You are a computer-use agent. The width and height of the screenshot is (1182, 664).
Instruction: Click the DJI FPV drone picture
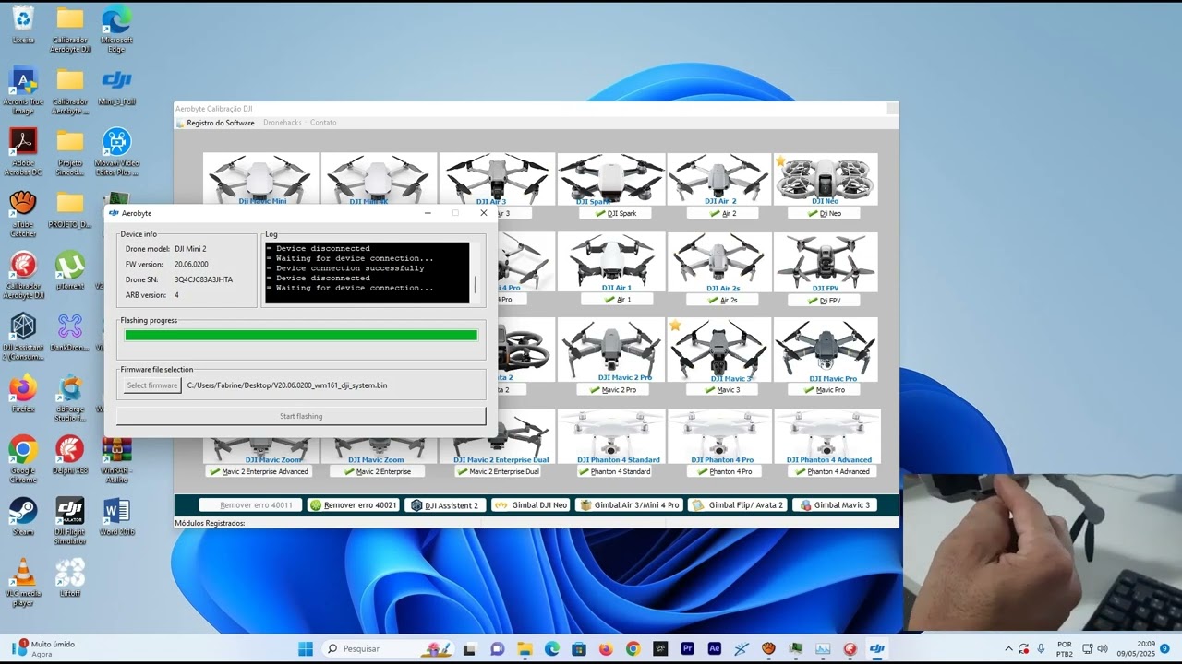tap(826, 263)
